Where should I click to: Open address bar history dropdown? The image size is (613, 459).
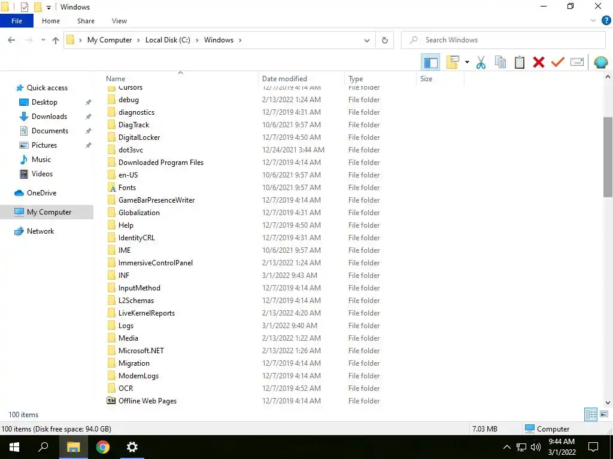(367, 40)
